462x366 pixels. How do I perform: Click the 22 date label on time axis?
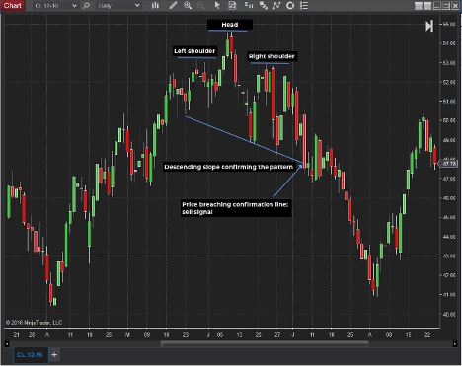tap(427, 335)
